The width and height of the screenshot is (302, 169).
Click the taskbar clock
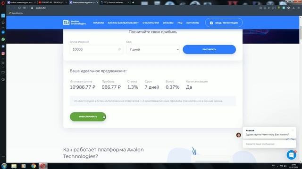click(294, 166)
